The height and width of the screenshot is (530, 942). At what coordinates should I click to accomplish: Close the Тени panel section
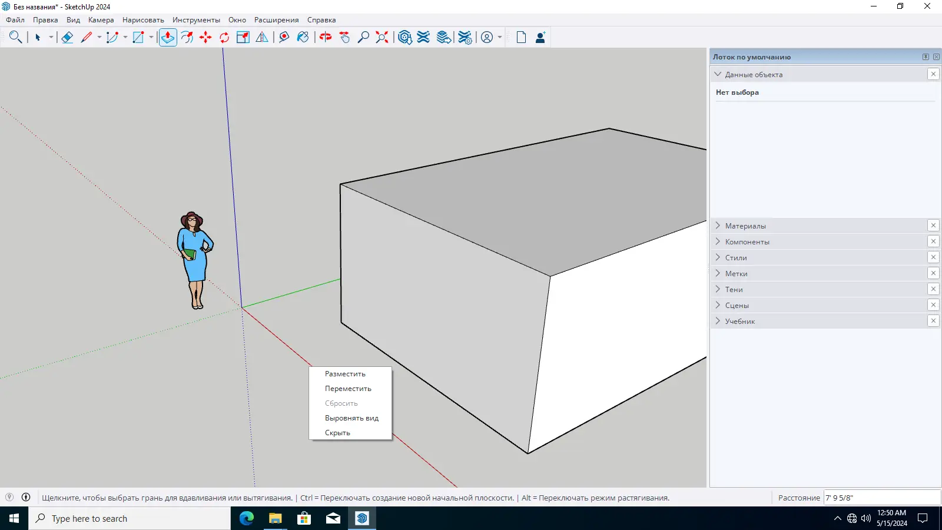933,289
